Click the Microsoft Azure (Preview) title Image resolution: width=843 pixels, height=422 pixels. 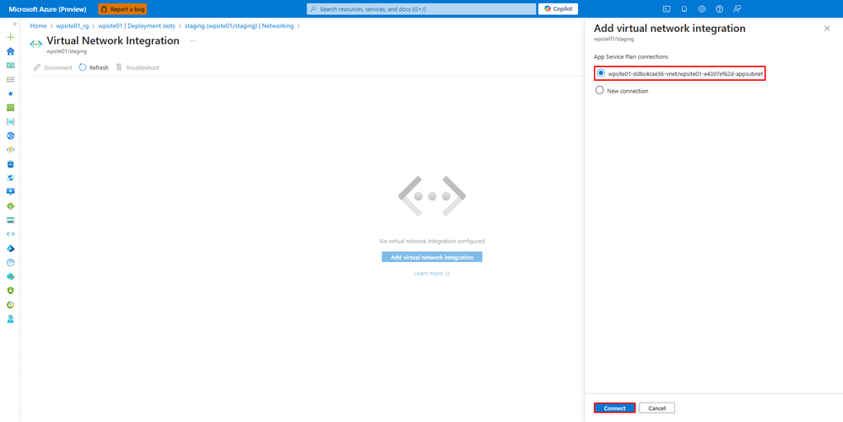47,9
